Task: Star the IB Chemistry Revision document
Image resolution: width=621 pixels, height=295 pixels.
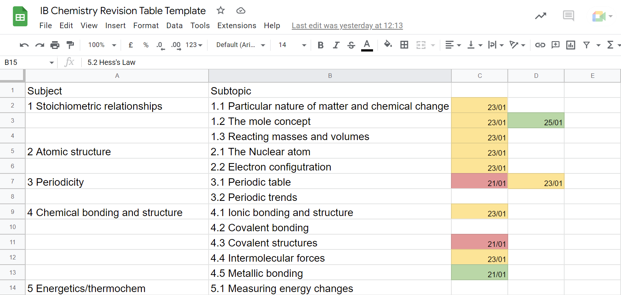Action: coord(220,10)
